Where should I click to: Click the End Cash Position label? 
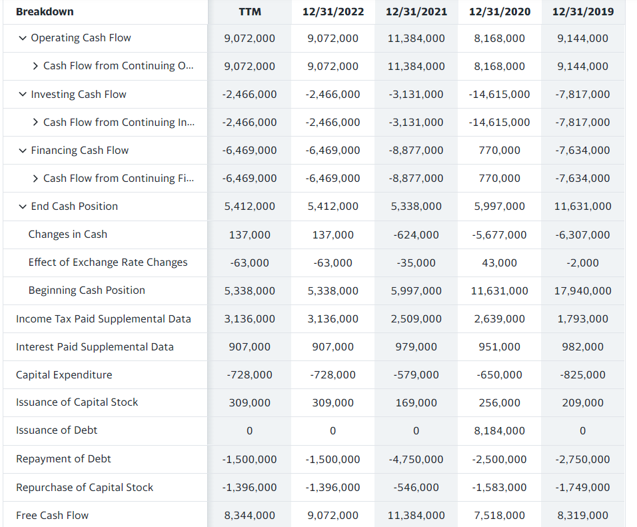point(75,207)
